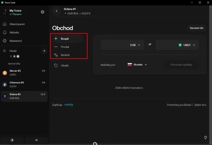The height and width of the screenshot is (145, 212).
Task: Switch to Koupit buy tab
Action: pyautogui.click(x=68, y=39)
